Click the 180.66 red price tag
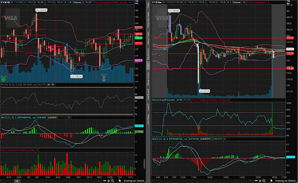298x183 pixels. [x=139, y=34]
